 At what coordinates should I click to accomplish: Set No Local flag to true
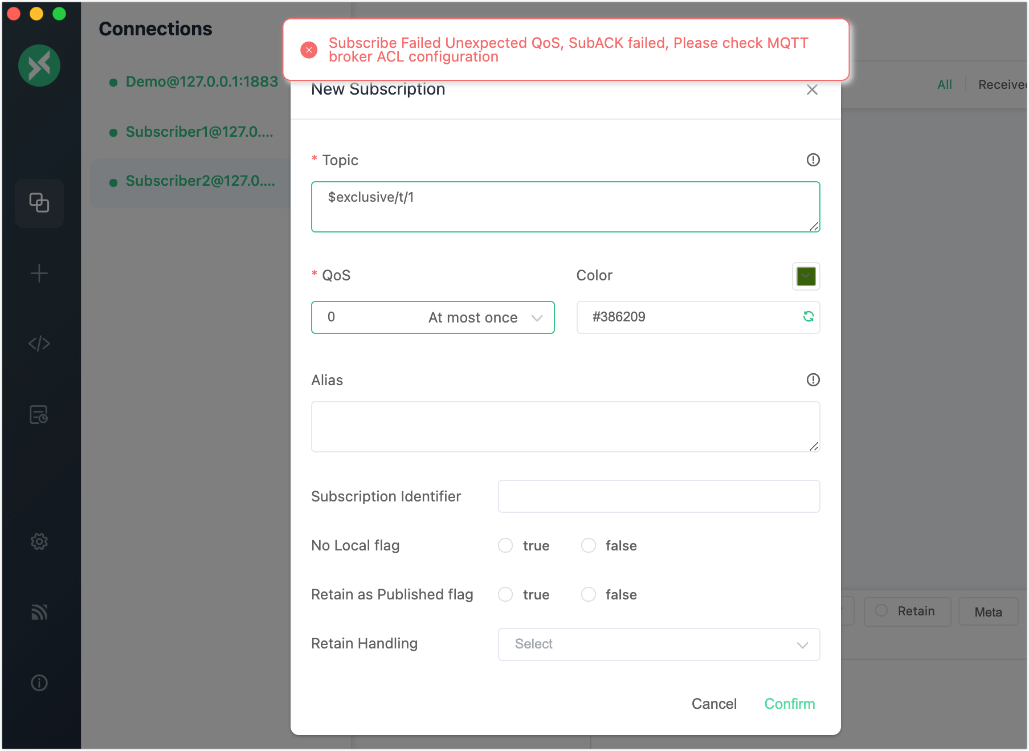[x=505, y=545]
